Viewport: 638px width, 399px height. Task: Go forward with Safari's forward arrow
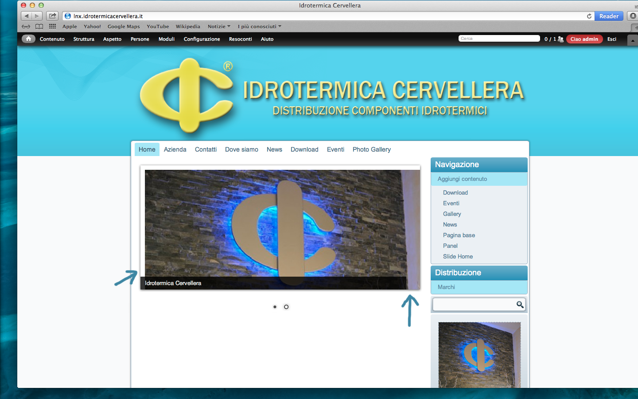click(x=37, y=16)
